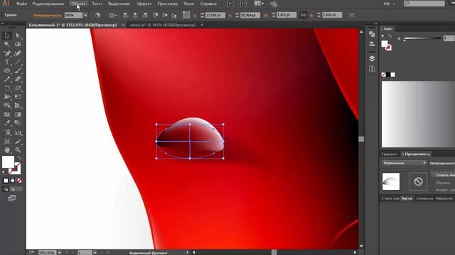Select the Pen tool
This screenshot has height=255, width=455.
(7, 53)
